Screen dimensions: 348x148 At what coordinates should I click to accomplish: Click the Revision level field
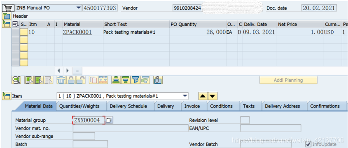pos(245,120)
